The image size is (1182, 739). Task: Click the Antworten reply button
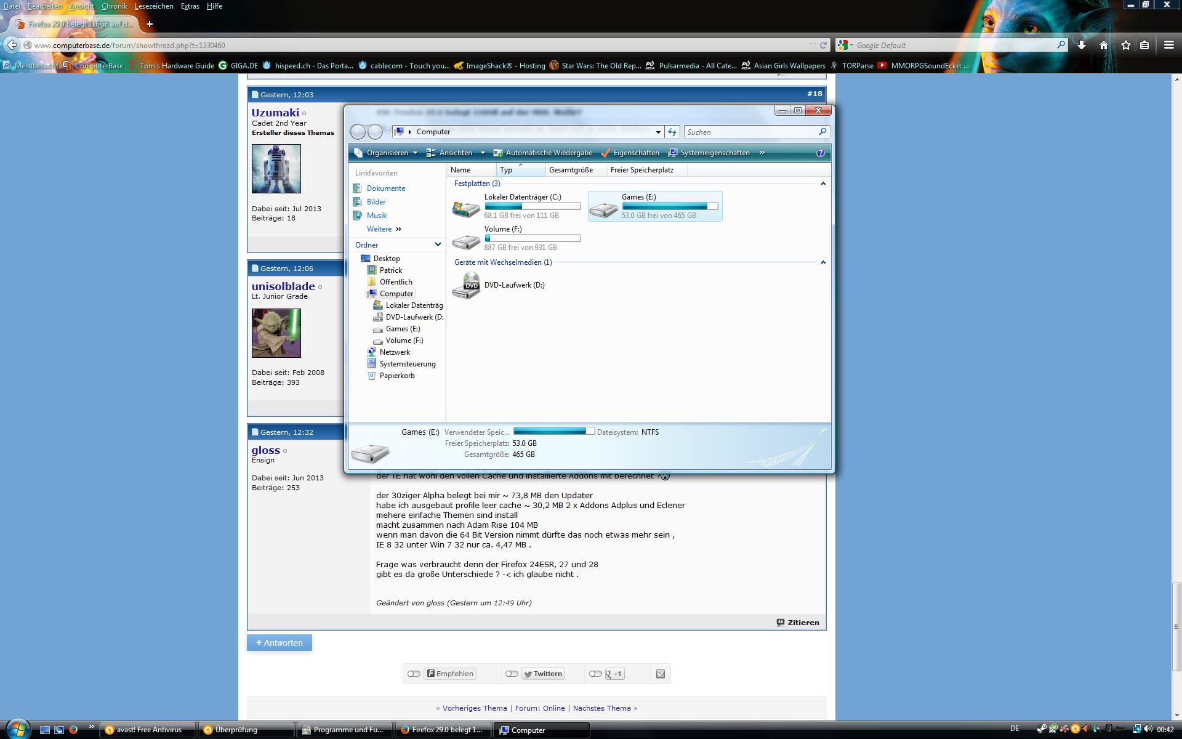tap(279, 643)
